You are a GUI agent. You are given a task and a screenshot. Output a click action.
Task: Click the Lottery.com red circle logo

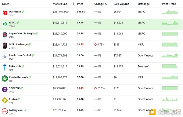[5, 111]
